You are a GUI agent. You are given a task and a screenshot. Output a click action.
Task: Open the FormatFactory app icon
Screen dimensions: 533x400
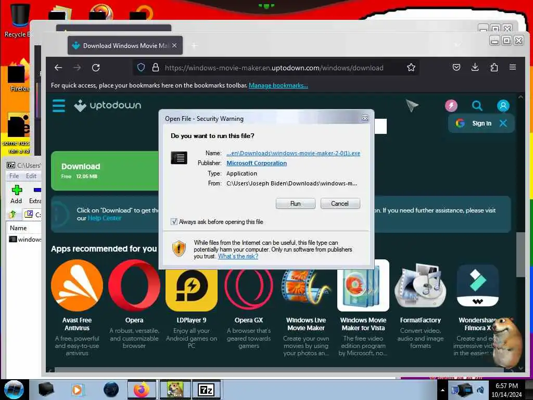[420, 286]
